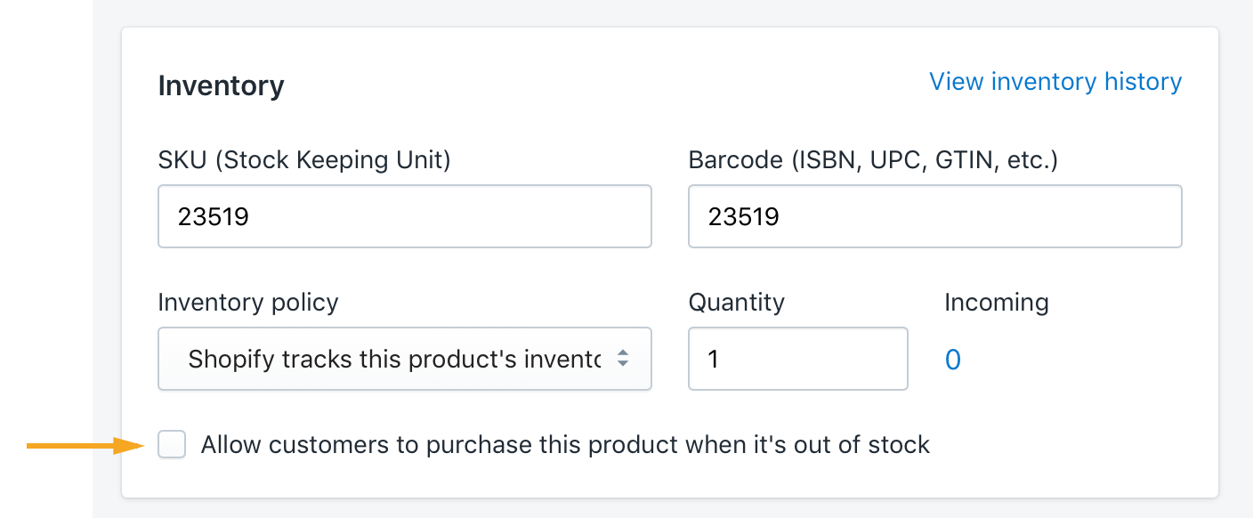Screen dimensions: 1253x518
Task: Enable the out-of-stock purchase checkbox
Action: pos(172,444)
